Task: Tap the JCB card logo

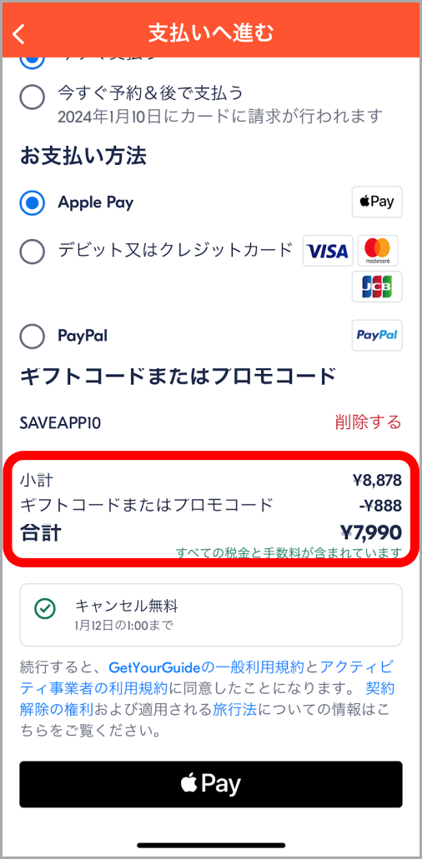Action: coord(376,287)
